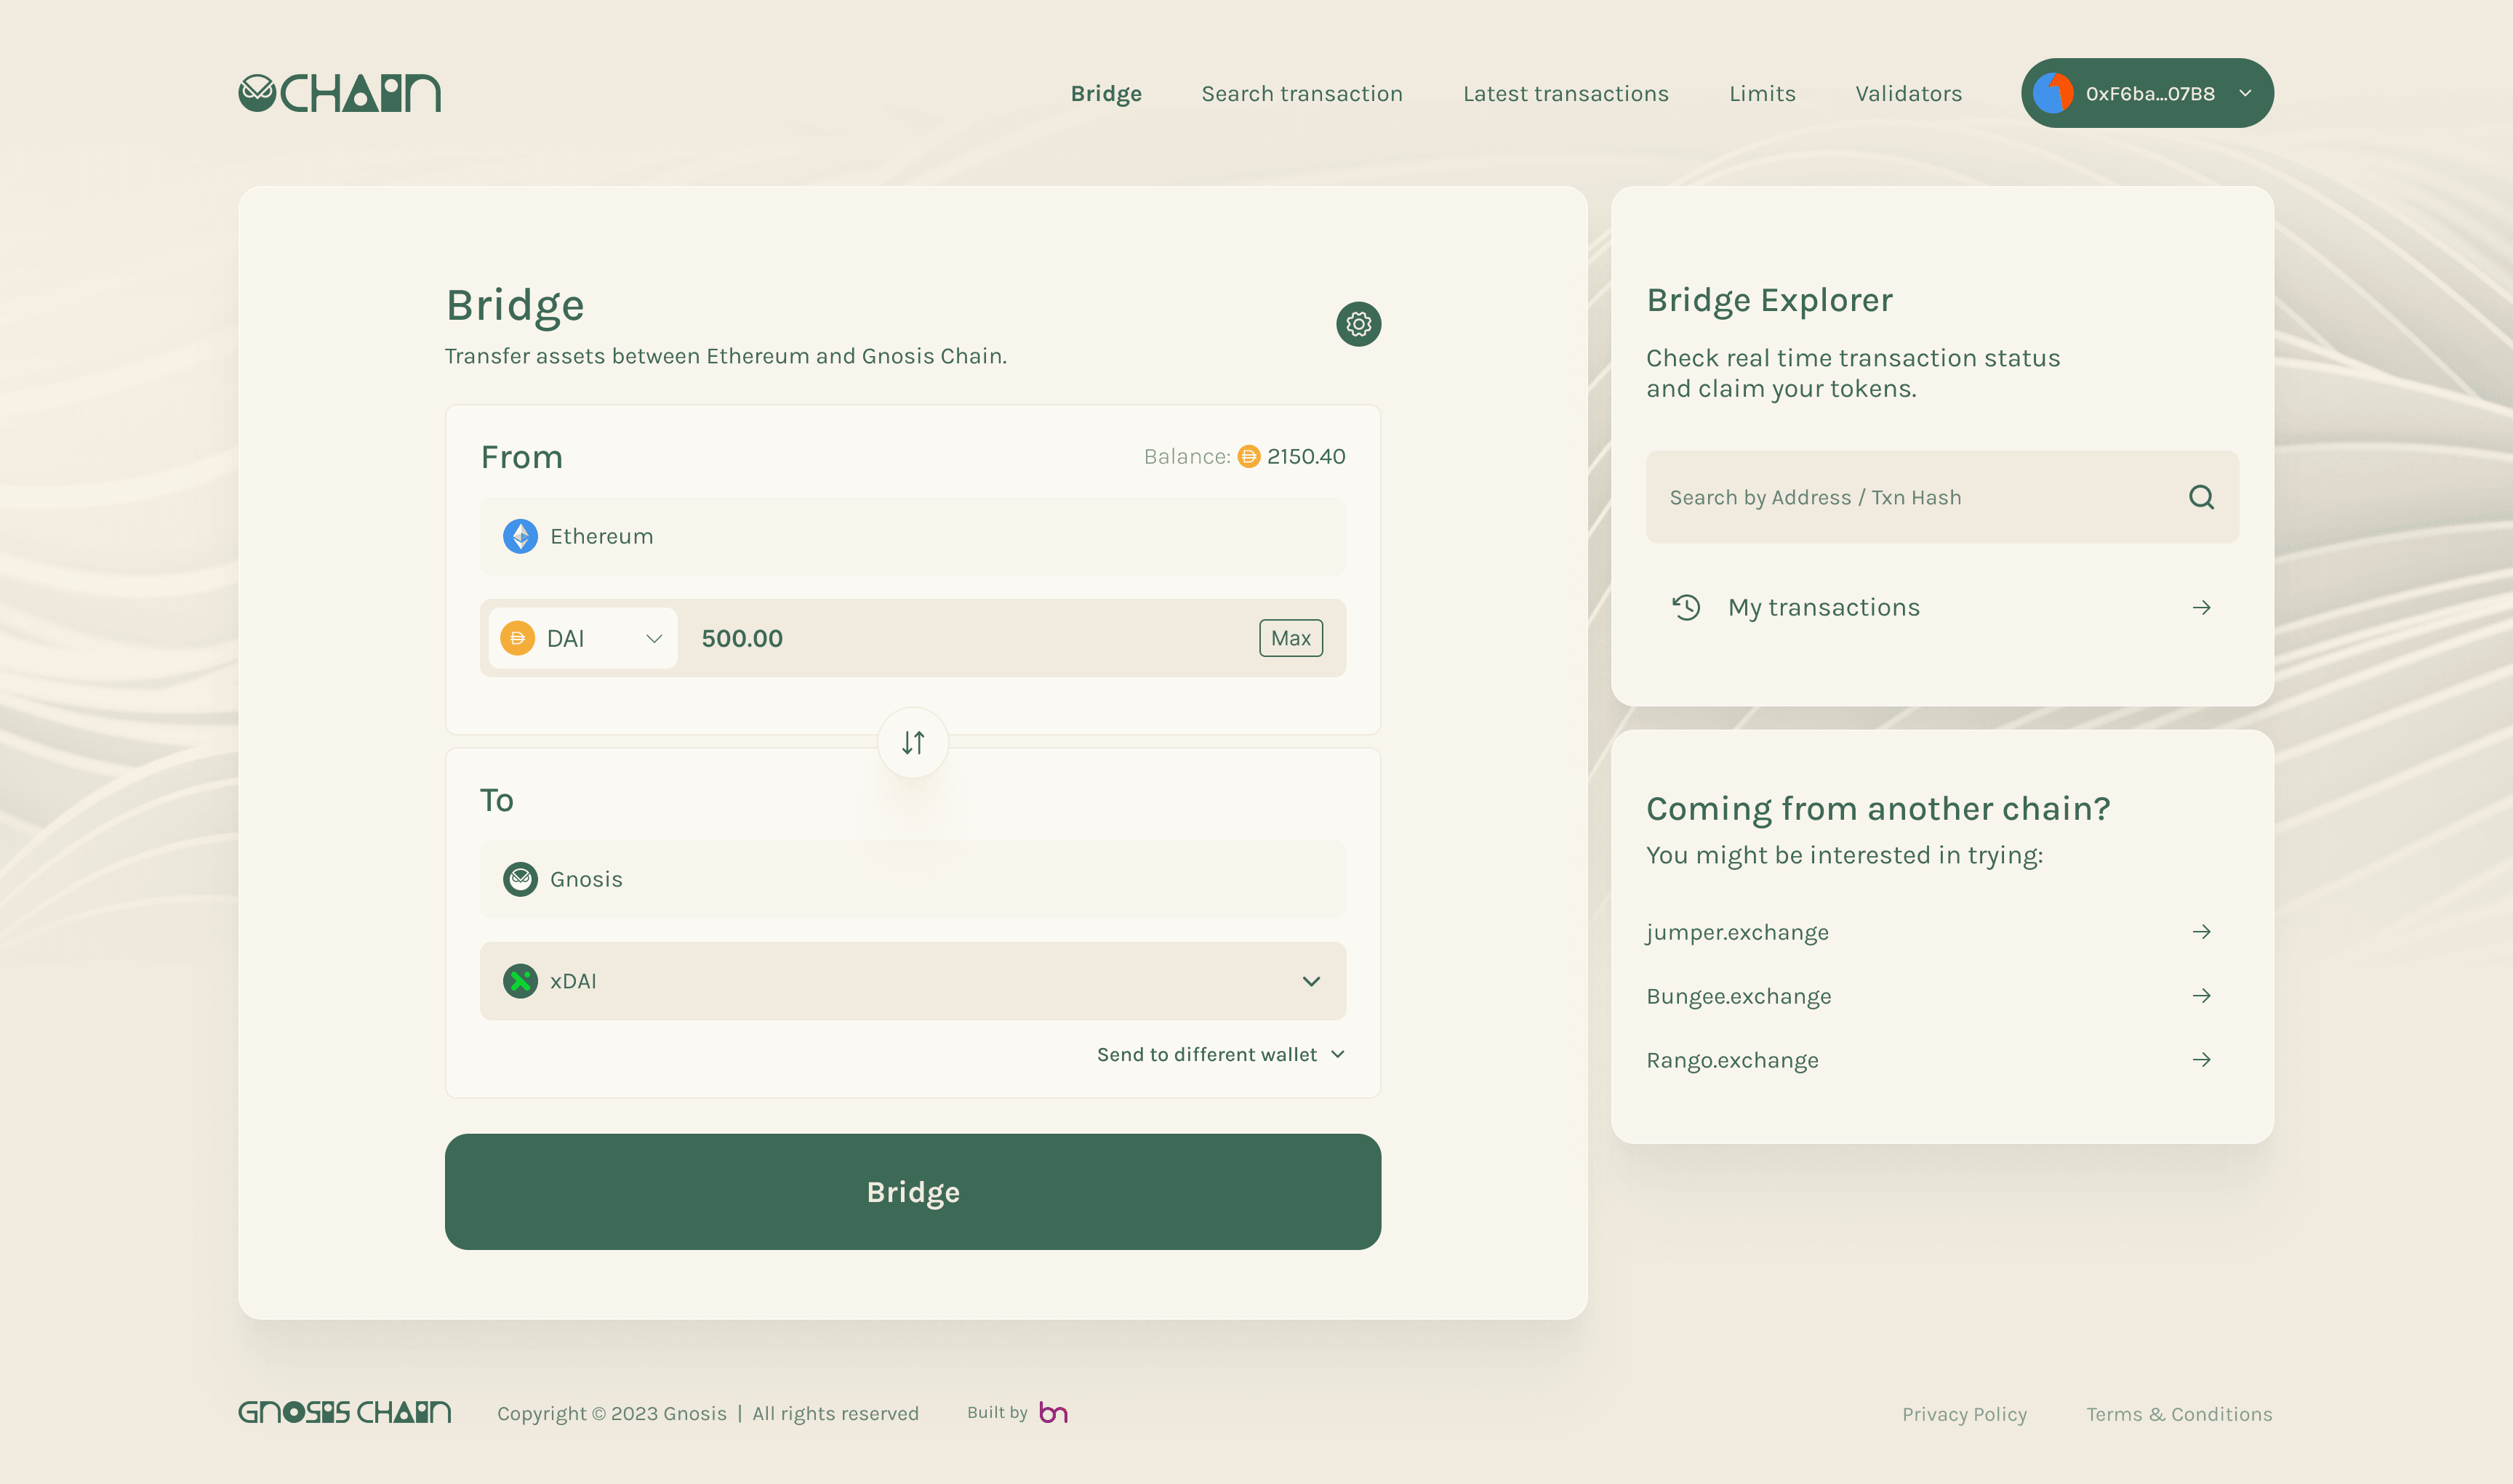The width and height of the screenshot is (2513, 1484).
Task: Open the Validators page
Action: (1908, 93)
